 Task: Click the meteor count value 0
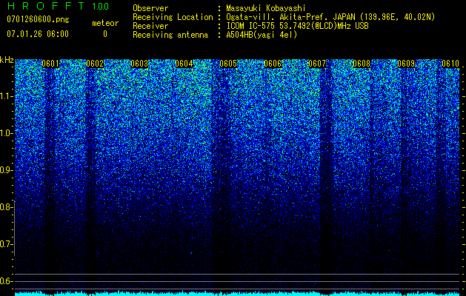tap(105, 34)
